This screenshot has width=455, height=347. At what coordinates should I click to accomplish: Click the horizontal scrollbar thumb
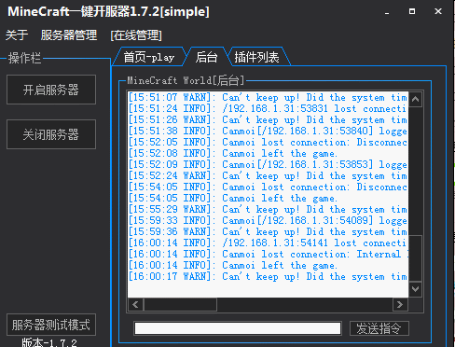click(x=180, y=304)
